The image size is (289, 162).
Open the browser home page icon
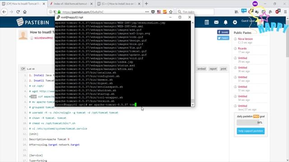pyautogui.click(x=25, y=12)
